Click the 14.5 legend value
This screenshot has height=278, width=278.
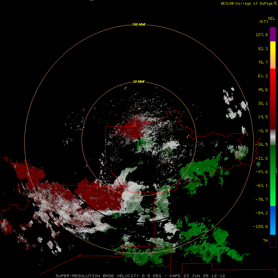click(263, 117)
